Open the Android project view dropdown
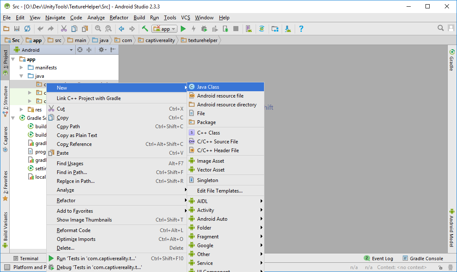 (x=43, y=50)
